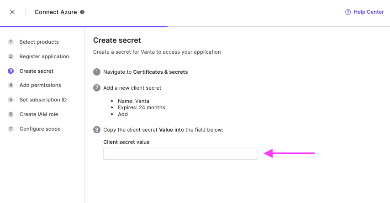Click the step 5 number badge
Image resolution: width=390 pixels, height=203 pixels.
click(x=11, y=100)
